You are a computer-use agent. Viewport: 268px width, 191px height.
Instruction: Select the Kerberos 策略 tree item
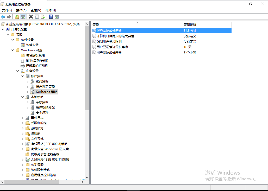(46, 92)
